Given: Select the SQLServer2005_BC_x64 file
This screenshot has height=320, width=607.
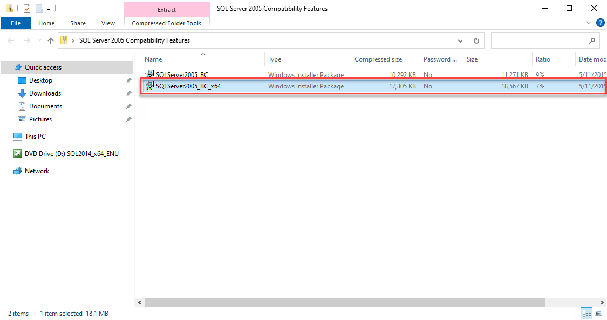Looking at the screenshot, I should 188,86.
